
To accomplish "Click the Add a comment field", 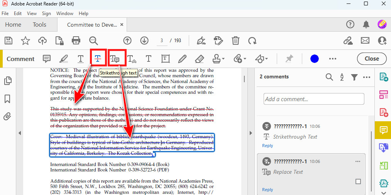I will tap(313, 99).
